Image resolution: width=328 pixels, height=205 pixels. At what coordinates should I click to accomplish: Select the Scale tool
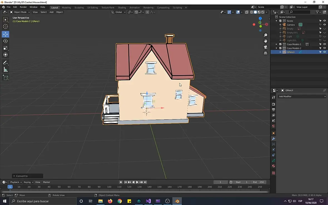[x=6, y=48]
